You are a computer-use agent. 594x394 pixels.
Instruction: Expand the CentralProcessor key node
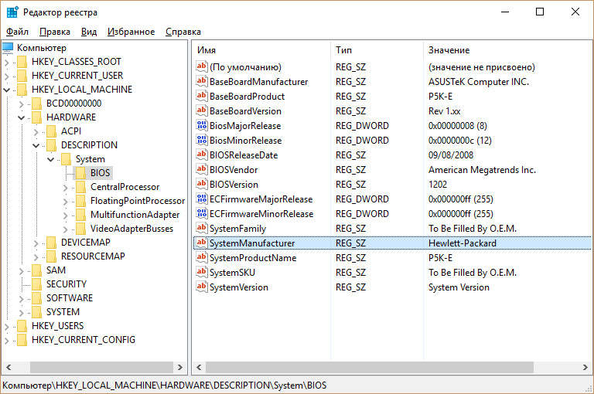click(66, 187)
